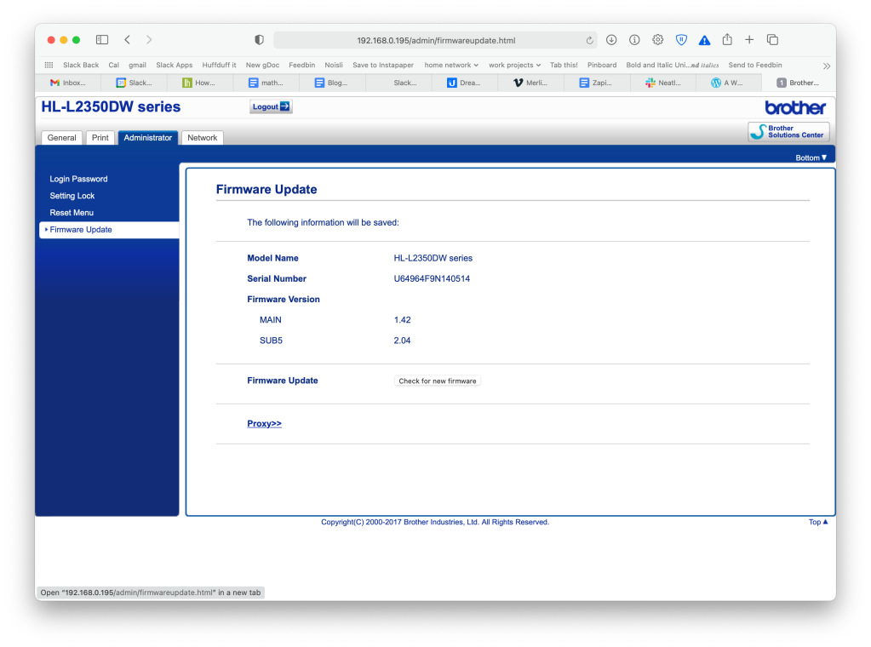Open the gear extension icon in toolbar

pyautogui.click(x=657, y=40)
